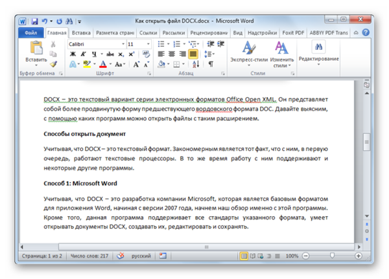Screen dimensions: 389x279
Task: Switch to Рассылки tab
Action: tap(174, 33)
